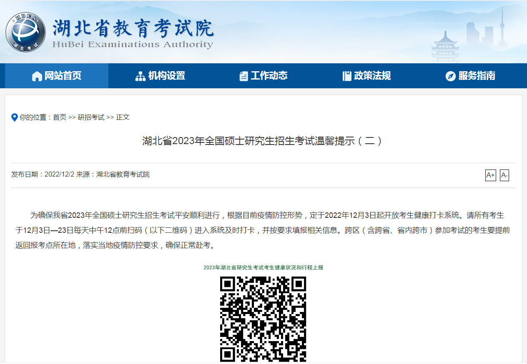Click the compass icon beside 服务指南
527x364 pixels.
450,76
